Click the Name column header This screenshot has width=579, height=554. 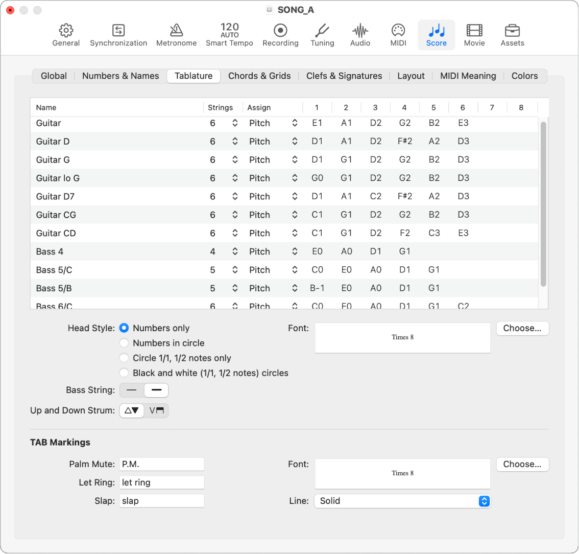[x=117, y=107]
